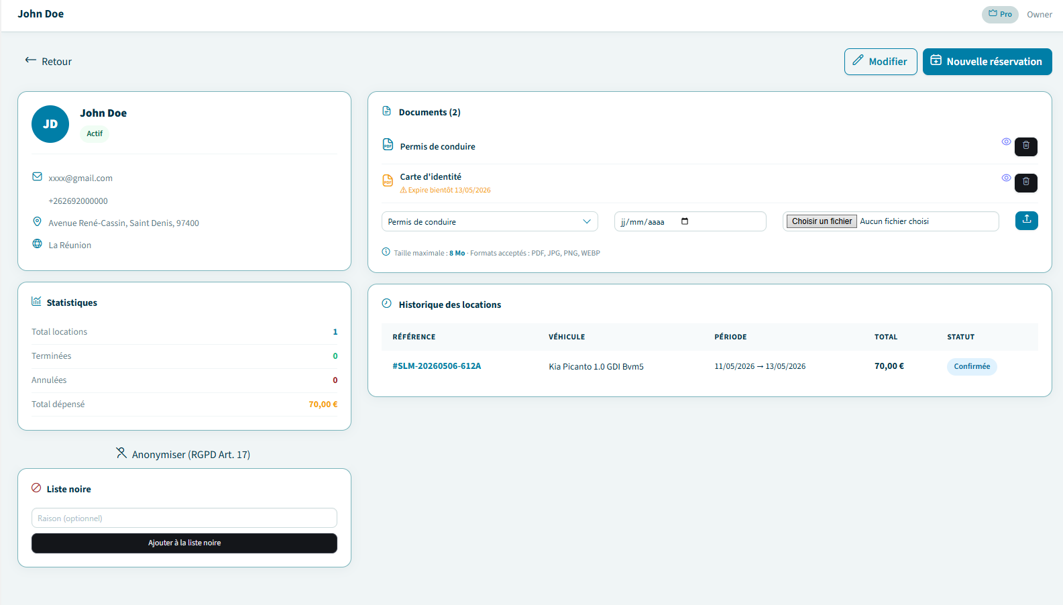Screen dimensions: 1063x605
Task: Click the RÉFÉRENCE column header
Action: 414,337
